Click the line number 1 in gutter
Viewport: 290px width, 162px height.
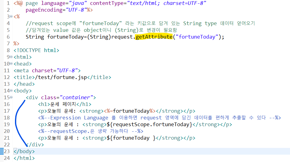[x=8, y=3]
